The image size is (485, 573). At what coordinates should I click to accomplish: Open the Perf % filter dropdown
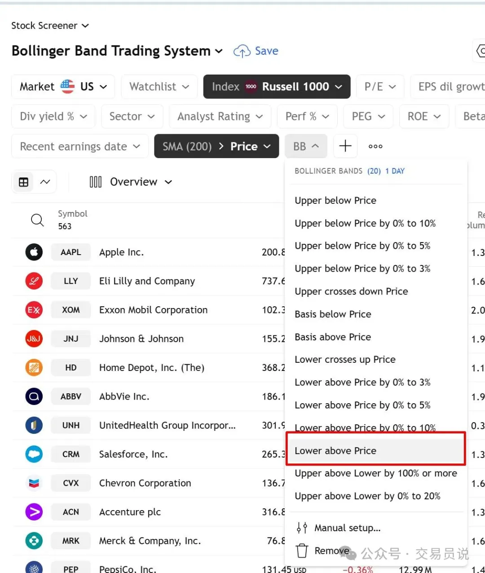[x=307, y=116]
